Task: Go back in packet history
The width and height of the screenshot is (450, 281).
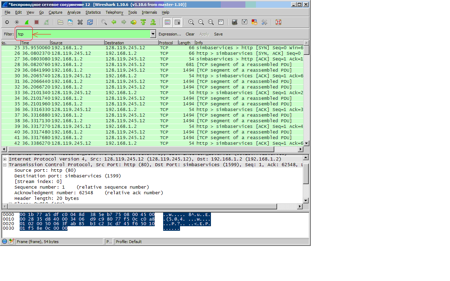Action: [114, 22]
